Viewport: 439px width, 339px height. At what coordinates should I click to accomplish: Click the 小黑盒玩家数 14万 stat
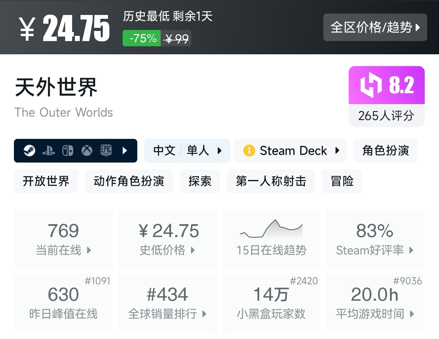[271, 303]
